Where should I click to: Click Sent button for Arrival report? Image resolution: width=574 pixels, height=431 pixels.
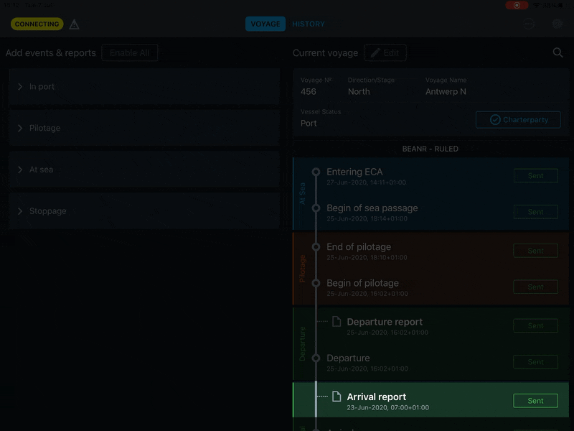[535, 401]
